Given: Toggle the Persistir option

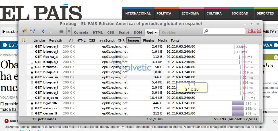Looking at the screenshot, I should (56, 40).
